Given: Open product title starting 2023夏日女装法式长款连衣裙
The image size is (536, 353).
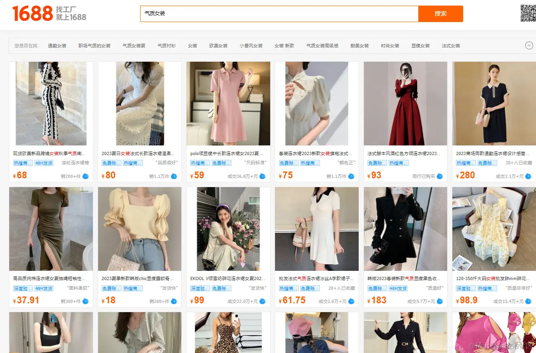Looking at the screenshot, I should (x=138, y=153).
